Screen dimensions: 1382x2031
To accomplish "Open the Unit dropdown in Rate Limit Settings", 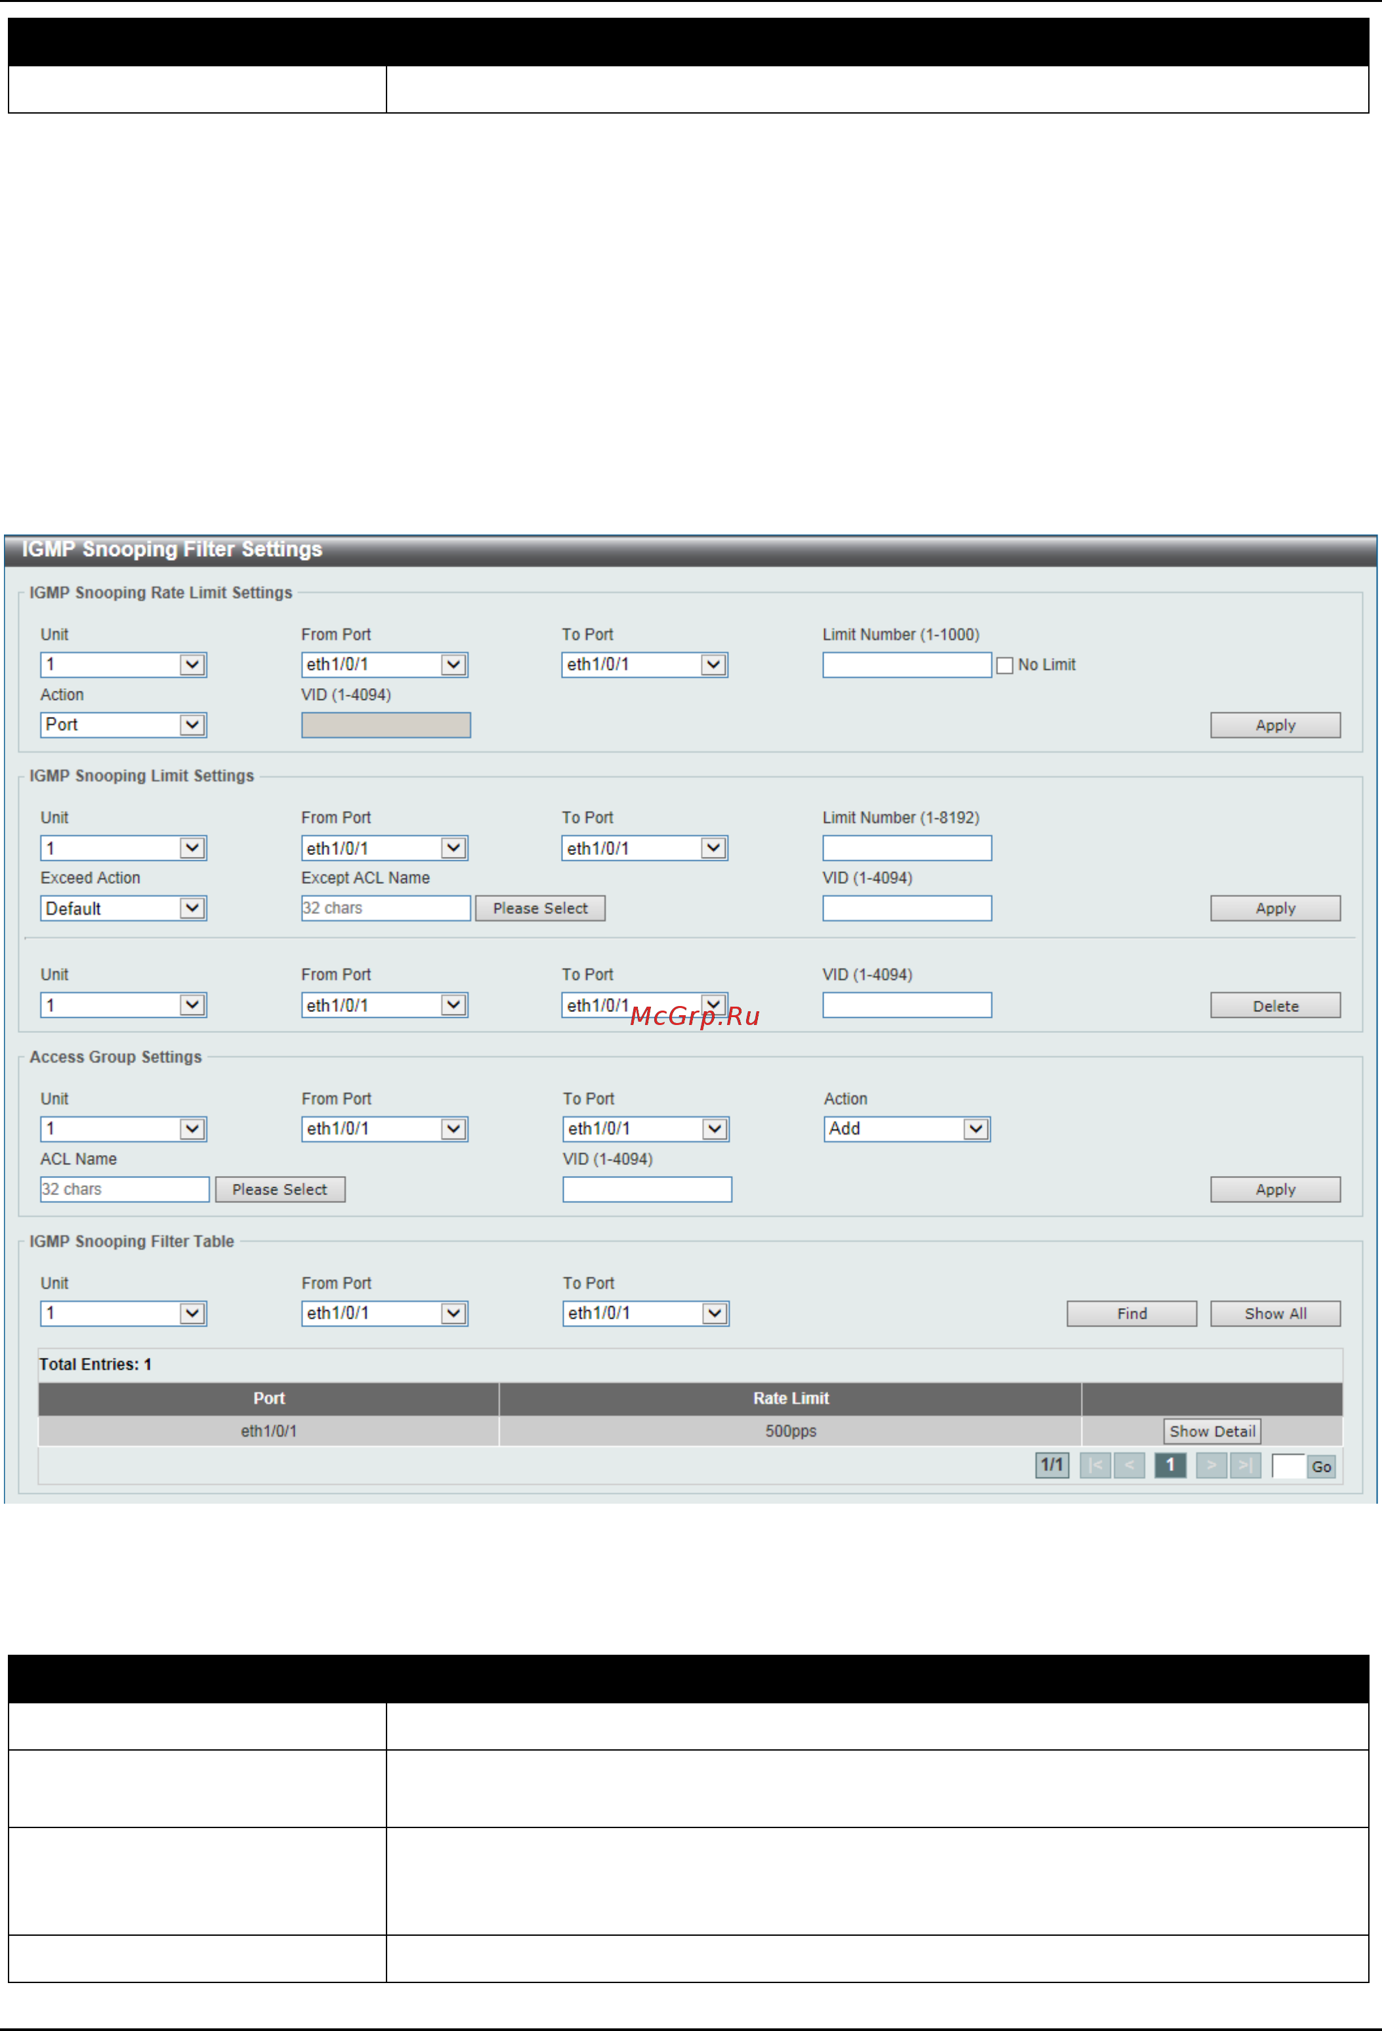I will point(123,664).
